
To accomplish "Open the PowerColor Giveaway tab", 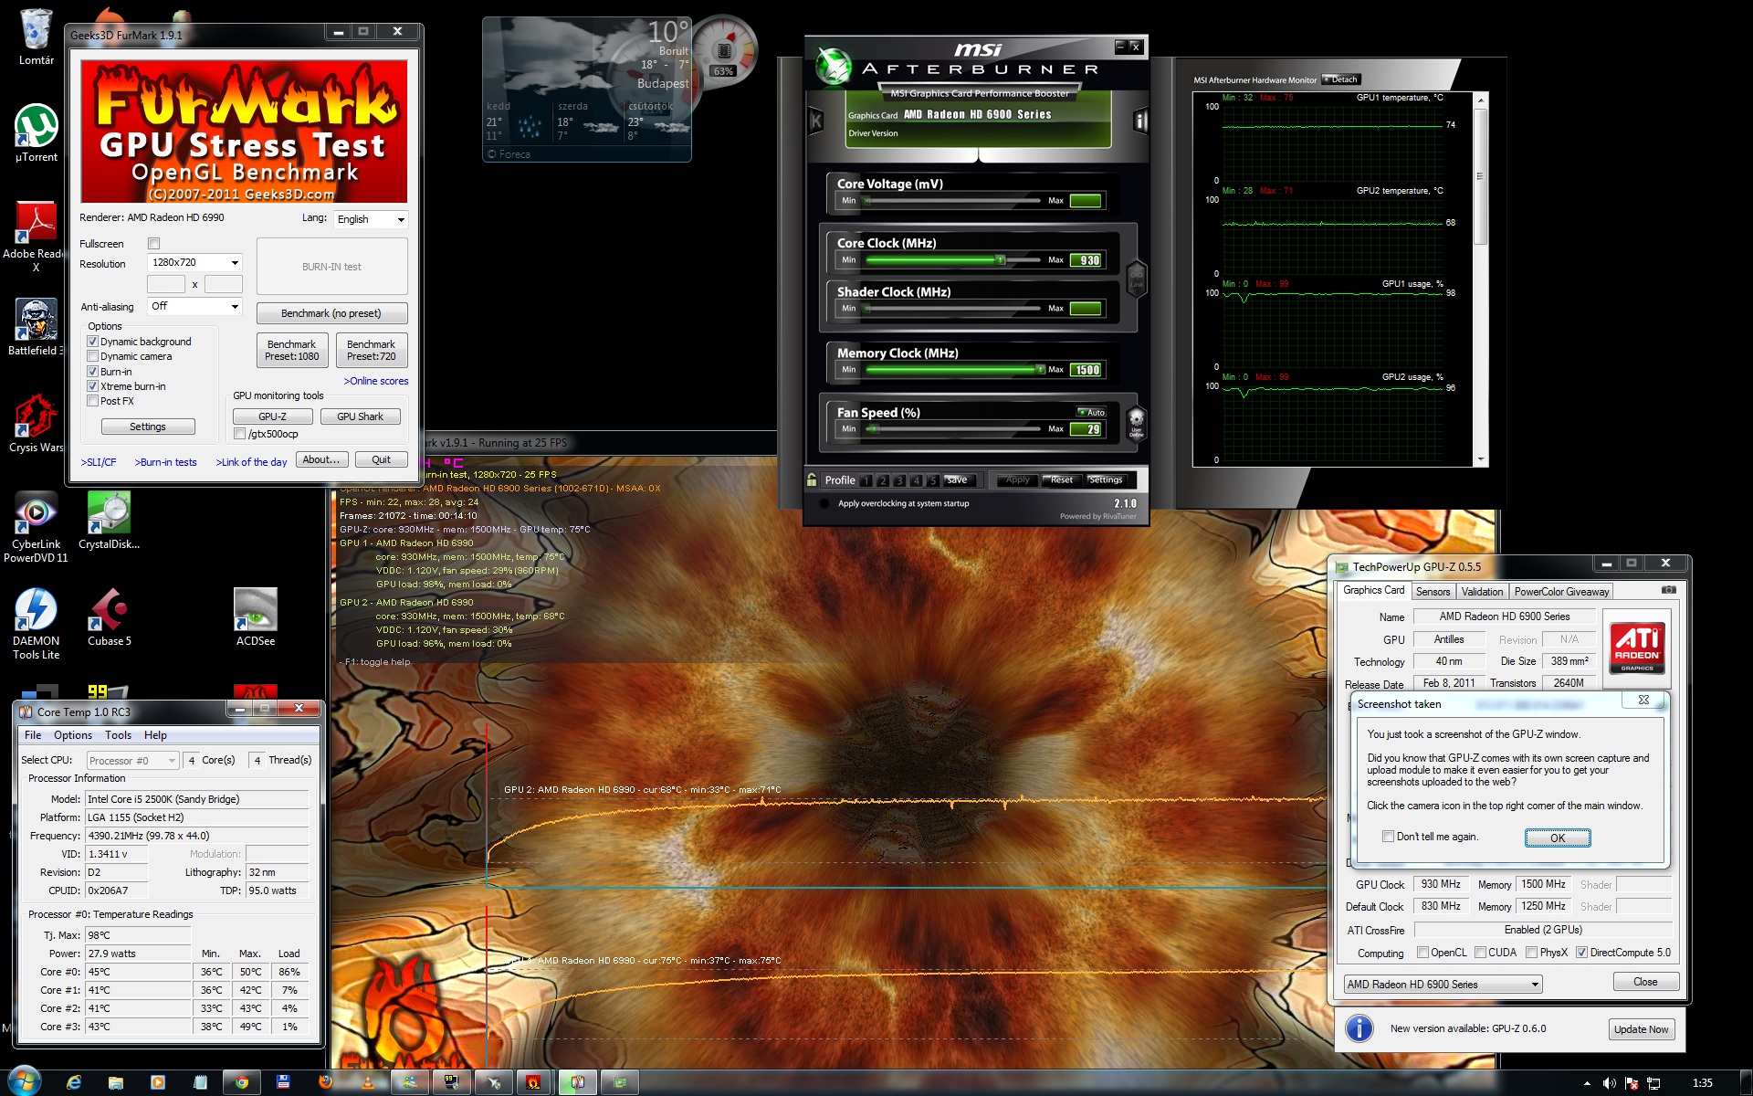I will [x=1561, y=592].
